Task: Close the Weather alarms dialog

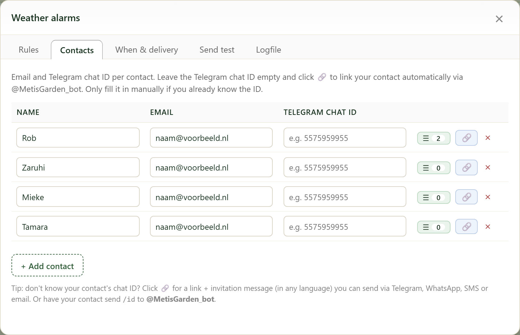Action: tap(499, 19)
